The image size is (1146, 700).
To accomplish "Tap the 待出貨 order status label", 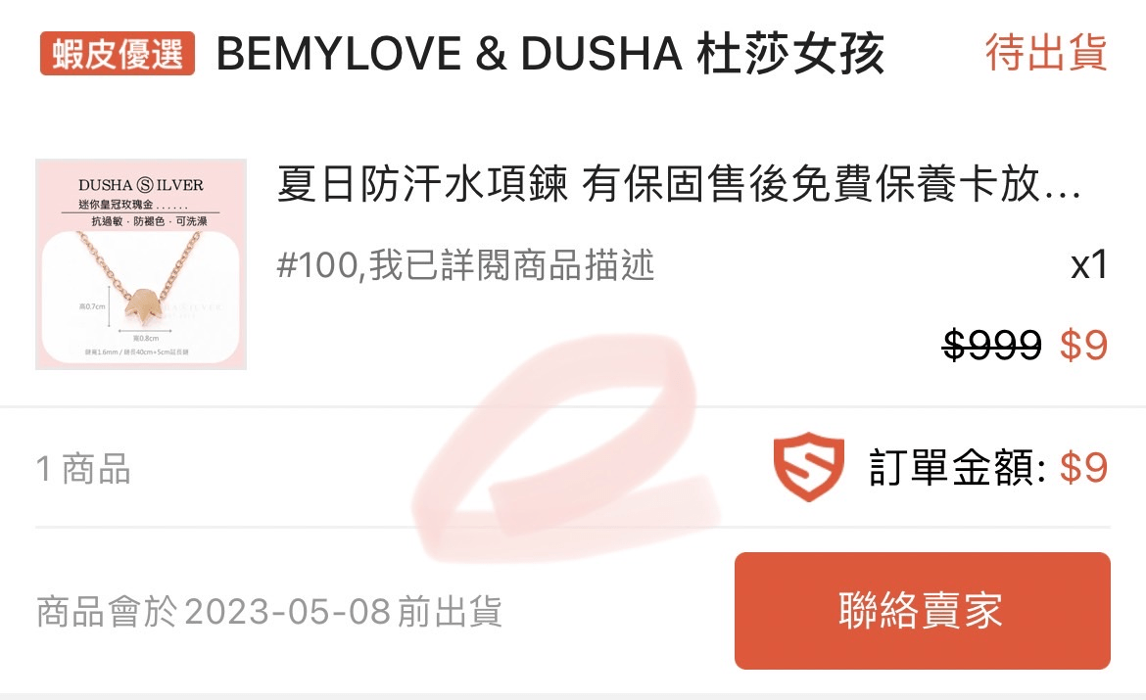I will 1047,53.
